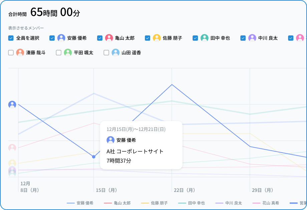The width and height of the screenshot is (307, 210).
Task: Click 中川 良太's purple avatar icon
Action: point(252,38)
